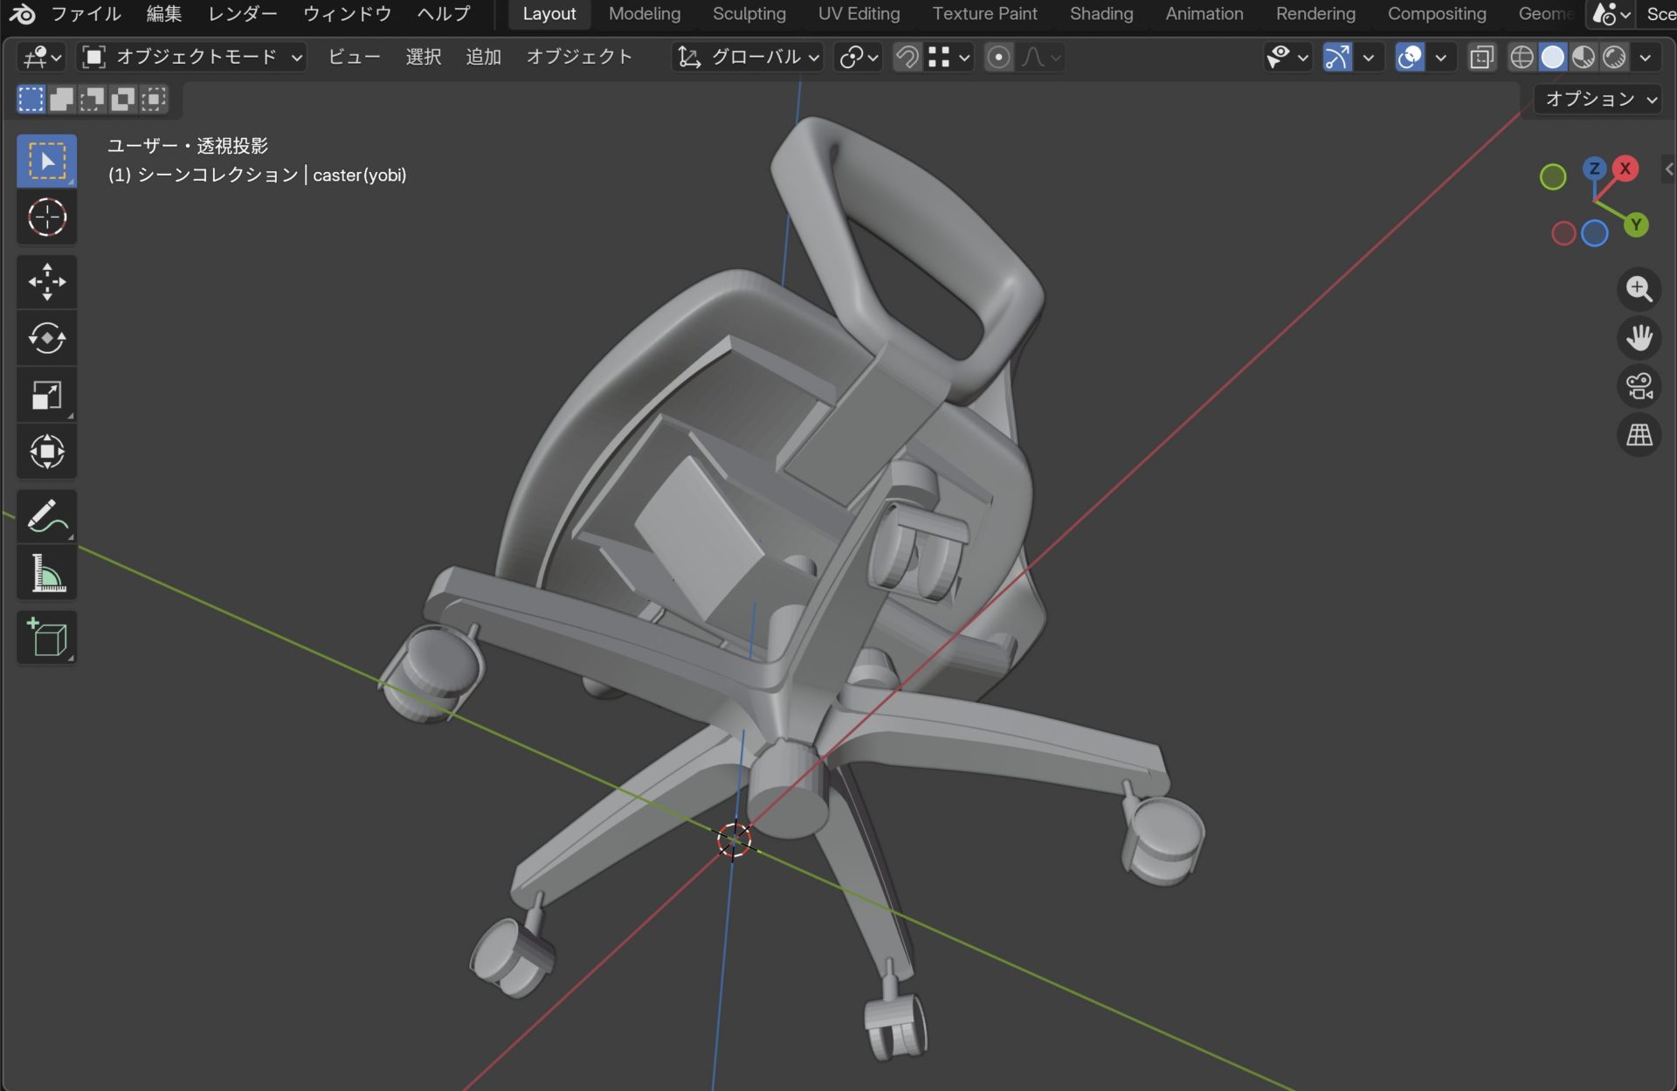This screenshot has height=1091, width=1677.
Task: Activate the 3D Cursor tool
Action: pyautogui.click(x=46, y=218)
